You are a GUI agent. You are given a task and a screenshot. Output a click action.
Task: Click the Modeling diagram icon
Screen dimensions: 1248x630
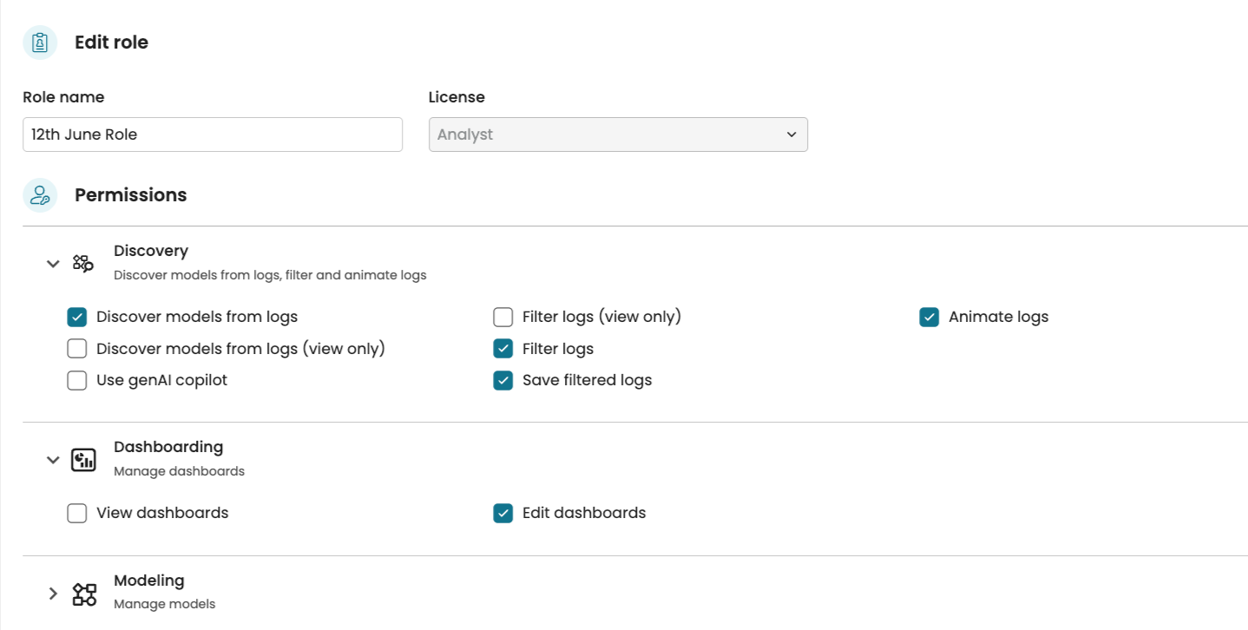coord(84,594)
